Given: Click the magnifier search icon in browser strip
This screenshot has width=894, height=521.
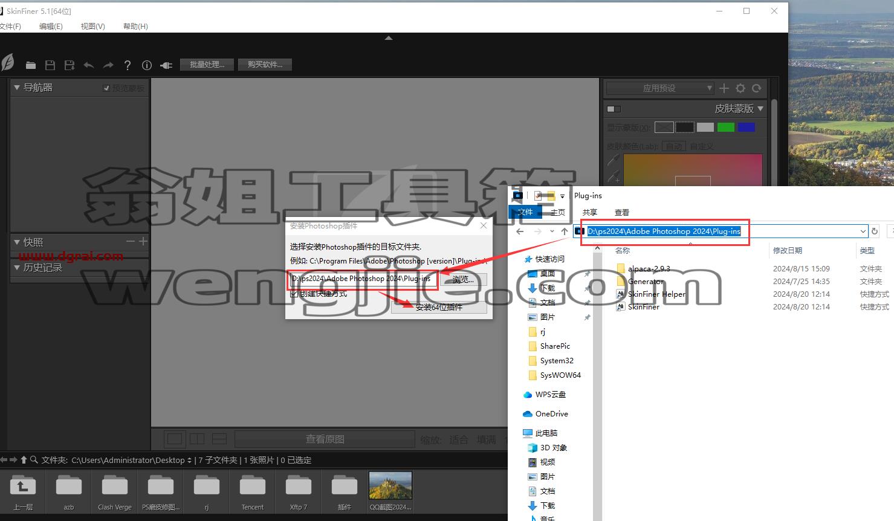Looking at the screenshot, I should [x=34, y=460].
